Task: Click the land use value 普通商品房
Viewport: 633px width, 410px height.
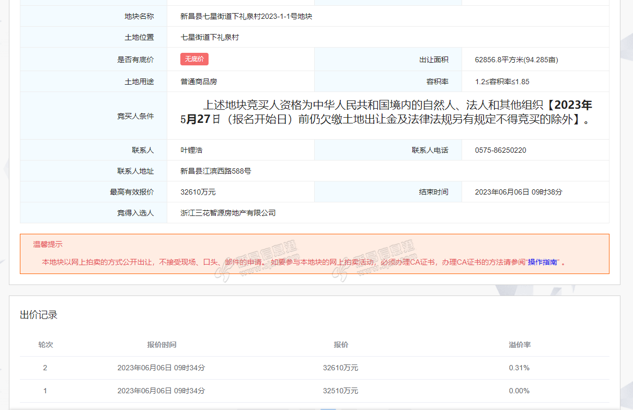Action: [199, 82]
